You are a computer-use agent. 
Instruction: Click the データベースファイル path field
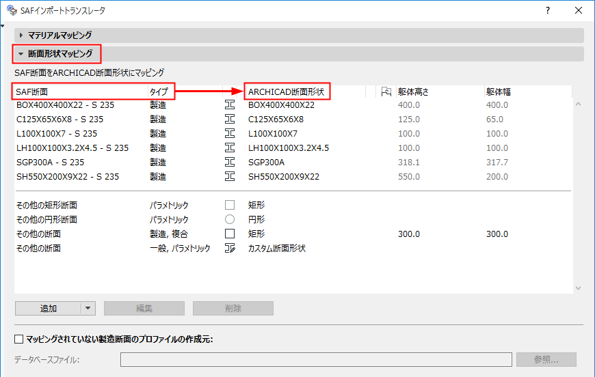click(x=316, y=359)
